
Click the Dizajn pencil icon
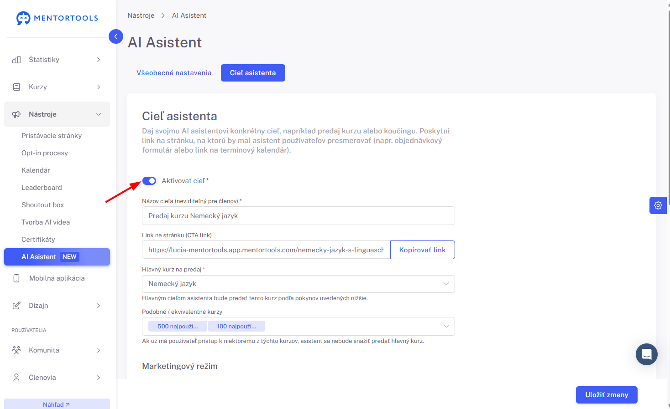[x=16, y=306]
